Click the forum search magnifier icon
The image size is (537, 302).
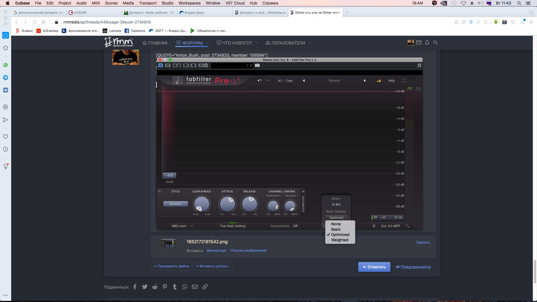(x=435, y=43)
